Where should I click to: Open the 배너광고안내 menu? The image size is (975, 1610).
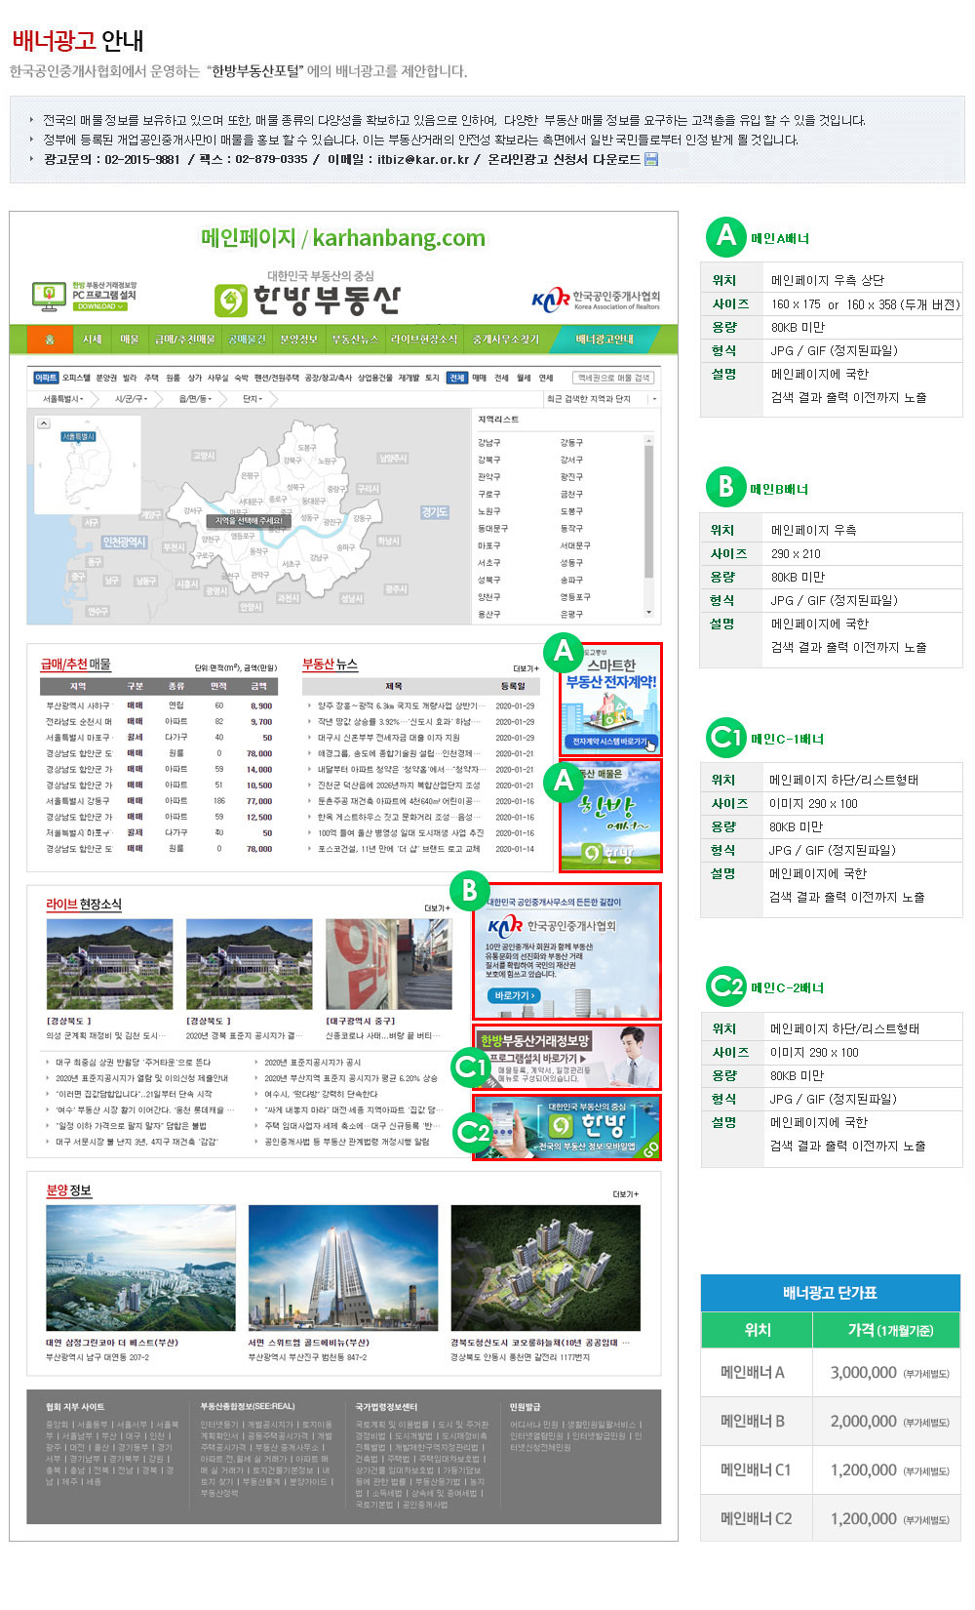click(x=604, y=340)
